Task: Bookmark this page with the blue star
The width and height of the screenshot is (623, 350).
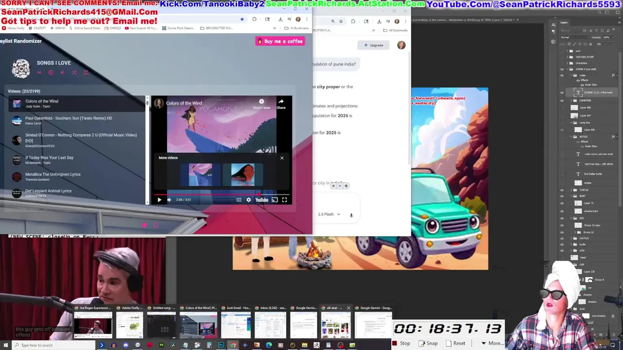Action: (242, 19)
